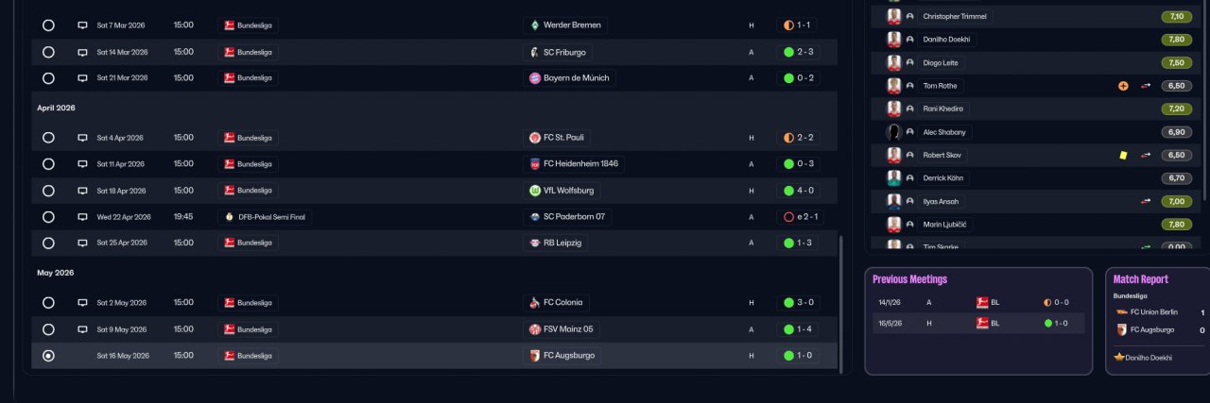1210x403 pixels.
Task: Select the radio button for FSV Mainz 05 fixture
Action: click(x=48, y=329)
